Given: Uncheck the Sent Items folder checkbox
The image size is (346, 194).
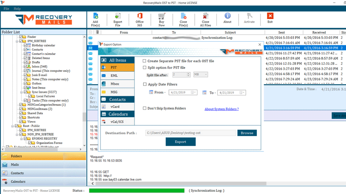Looking at the screenshot, I should (25, 88).
